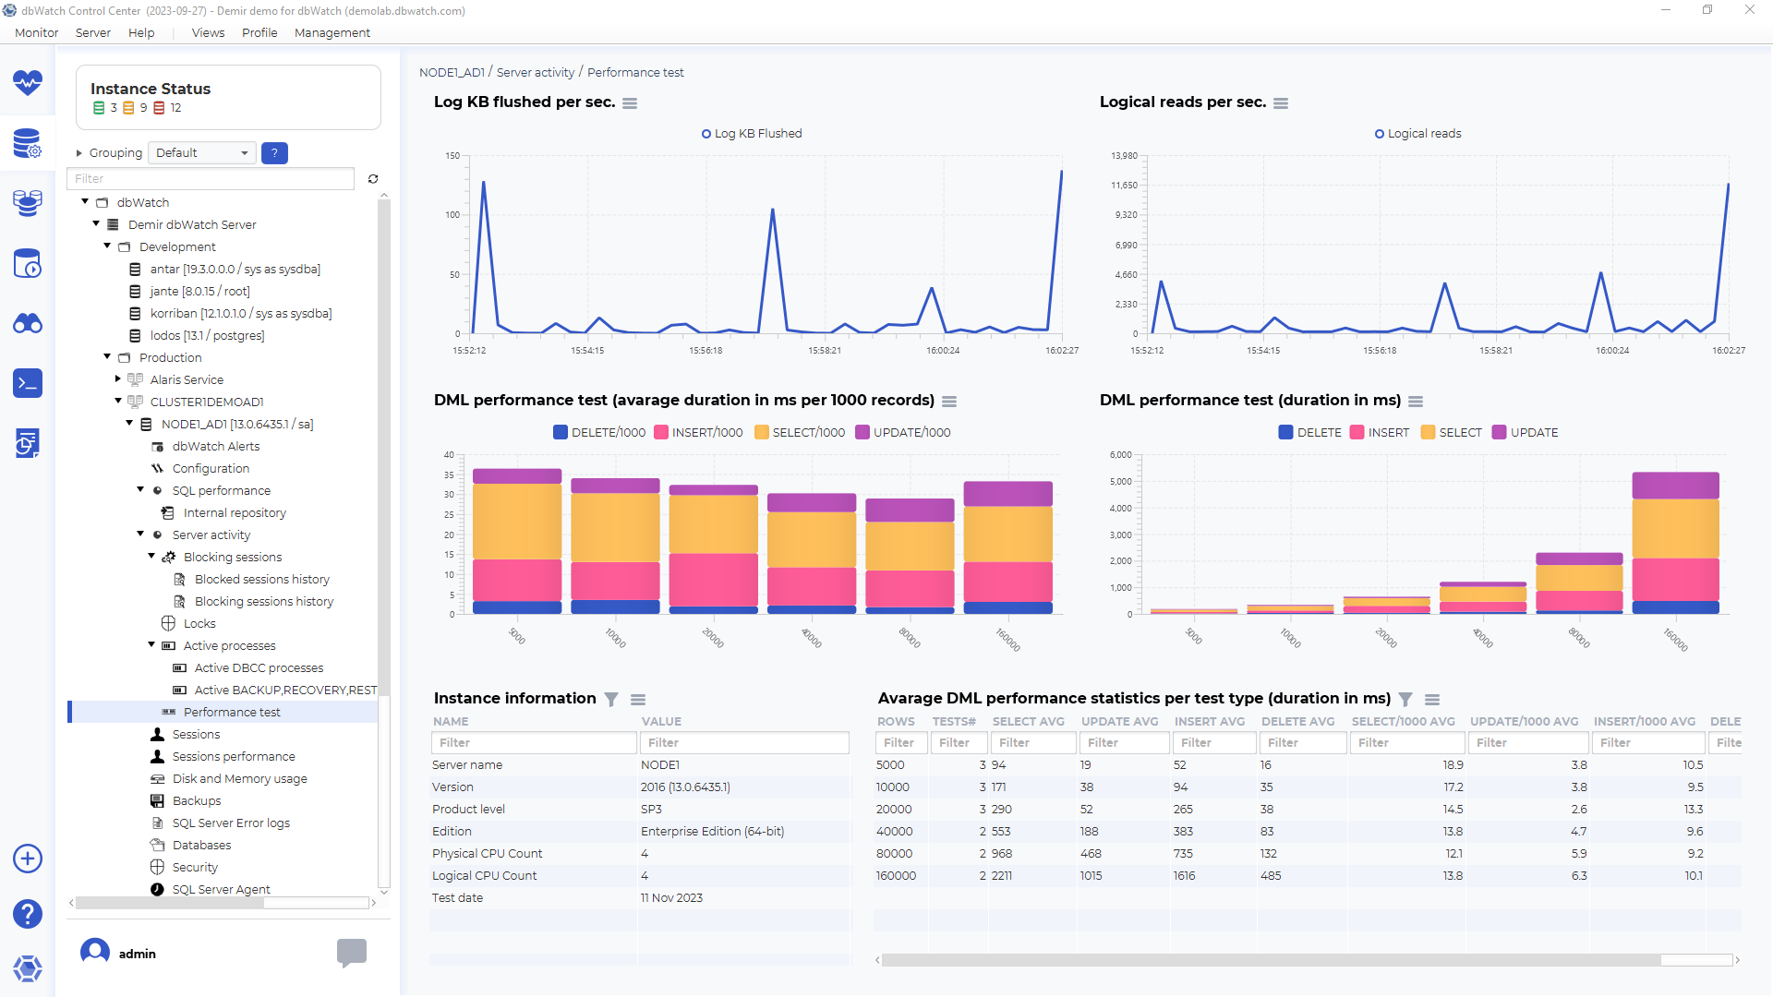Select the database settings sidebar icon
This screenshot has height=997, width=1773.
click(28, 144)
